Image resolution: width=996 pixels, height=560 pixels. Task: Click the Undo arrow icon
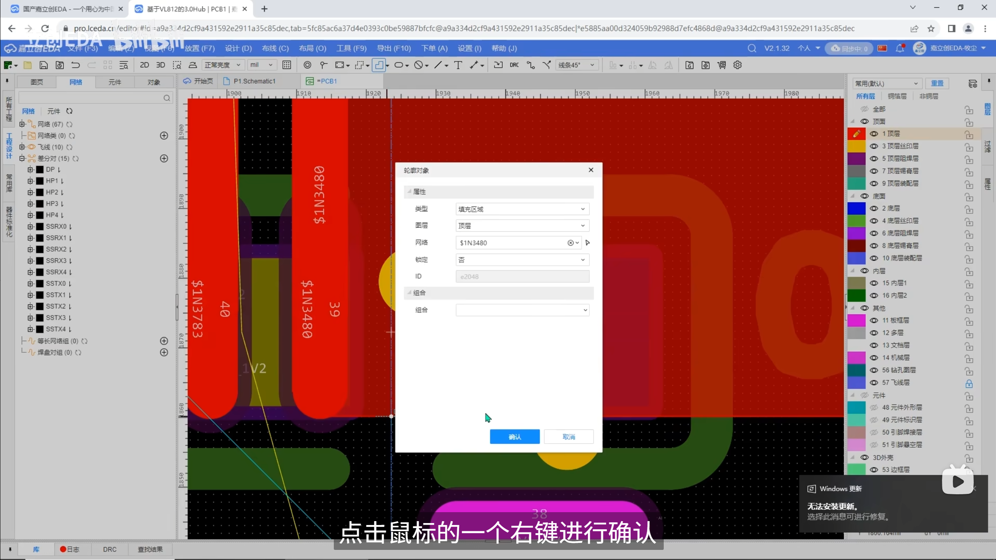[x=75, y=65]
